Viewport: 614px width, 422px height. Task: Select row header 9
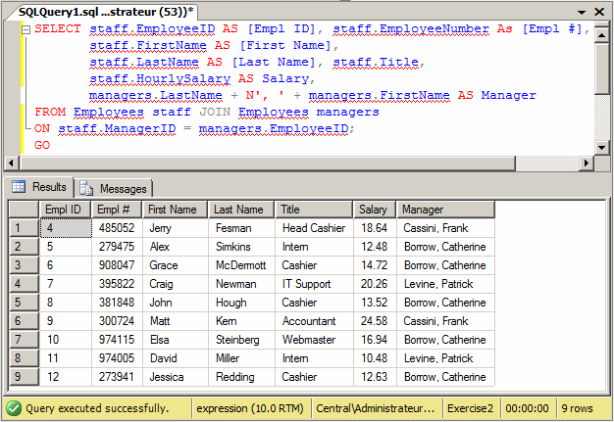click(x=24, y=377)
